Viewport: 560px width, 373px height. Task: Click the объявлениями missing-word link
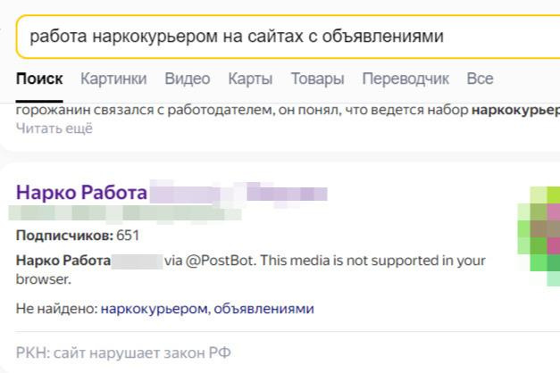pos(264,309)
